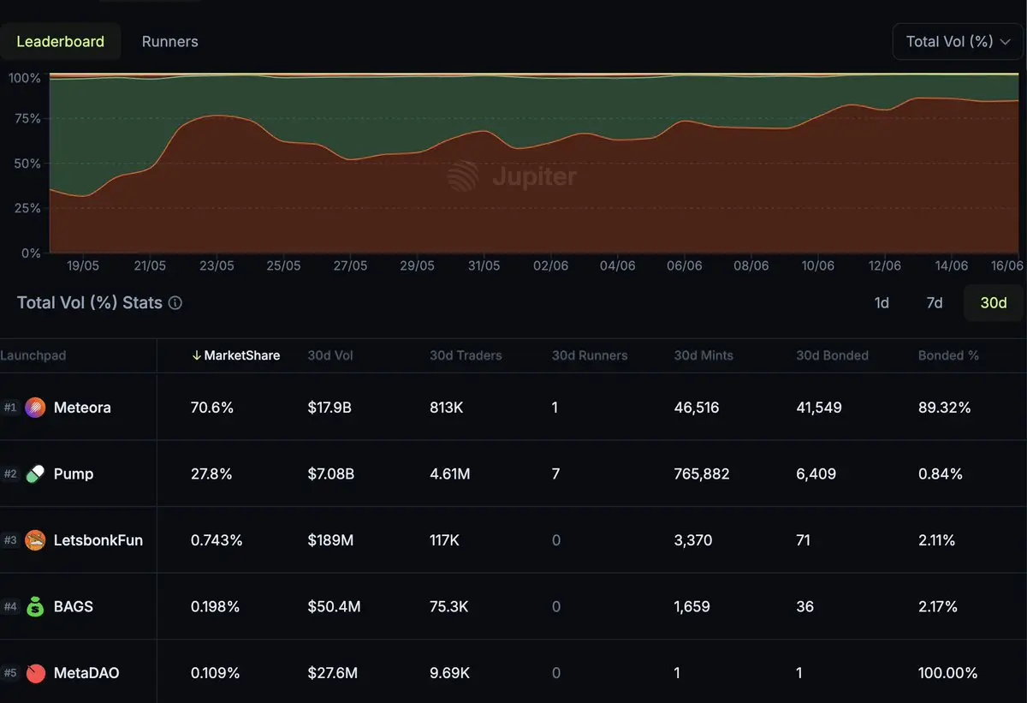
Task: Select the 1d stats range
Action: (x=882, y=302)
